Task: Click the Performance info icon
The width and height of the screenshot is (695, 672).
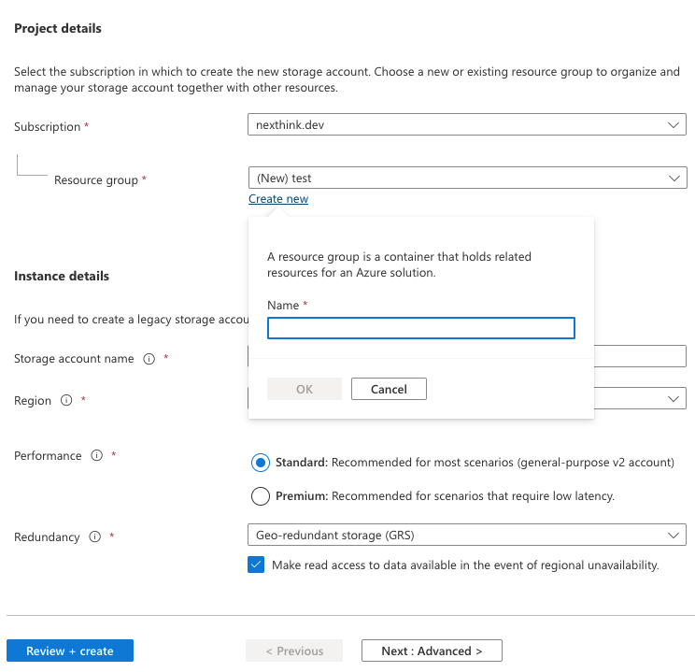Action: [x=96, y=456]
